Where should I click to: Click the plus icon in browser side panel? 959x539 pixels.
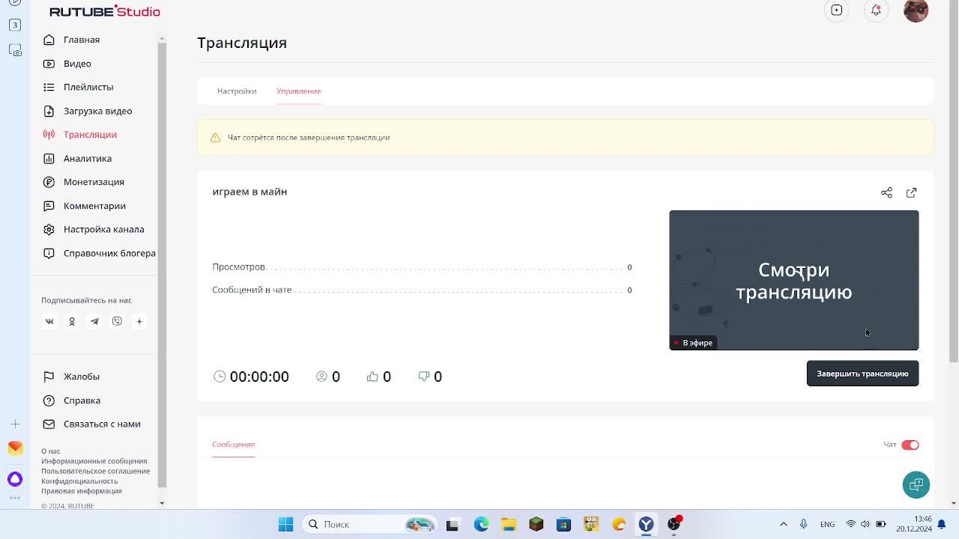[15, 424]
